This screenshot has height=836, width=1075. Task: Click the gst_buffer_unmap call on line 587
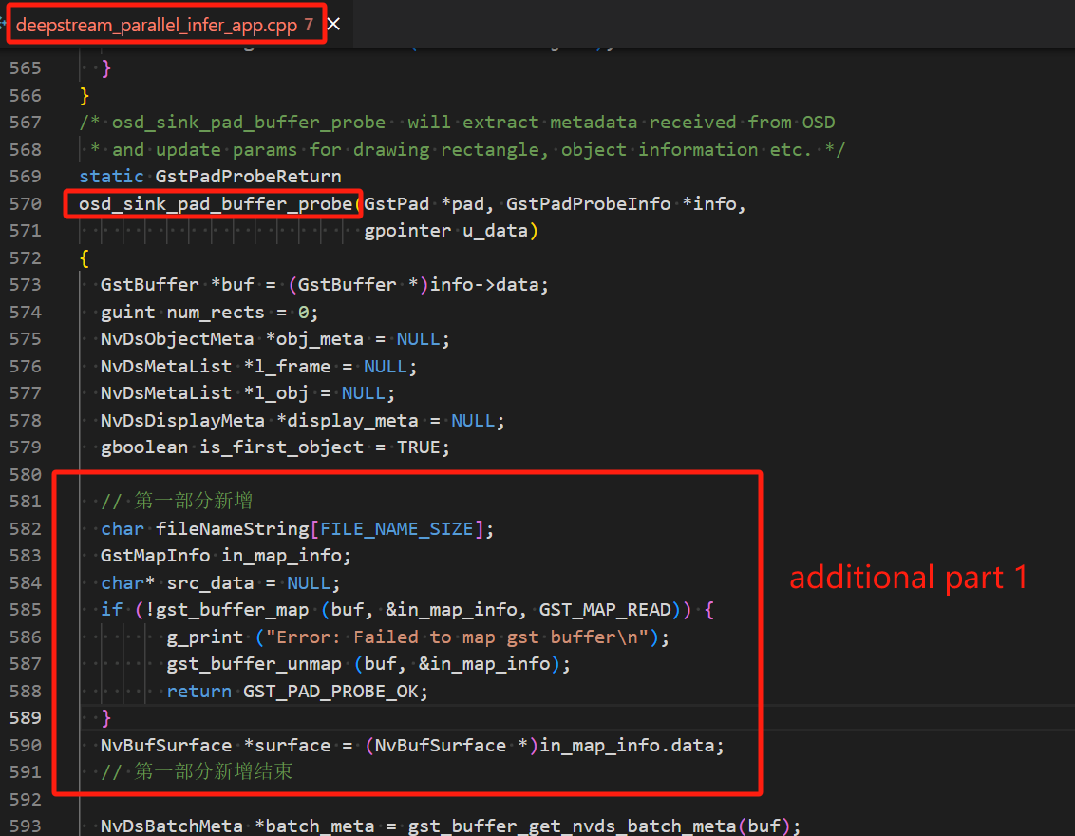click(x=254, y=664)
